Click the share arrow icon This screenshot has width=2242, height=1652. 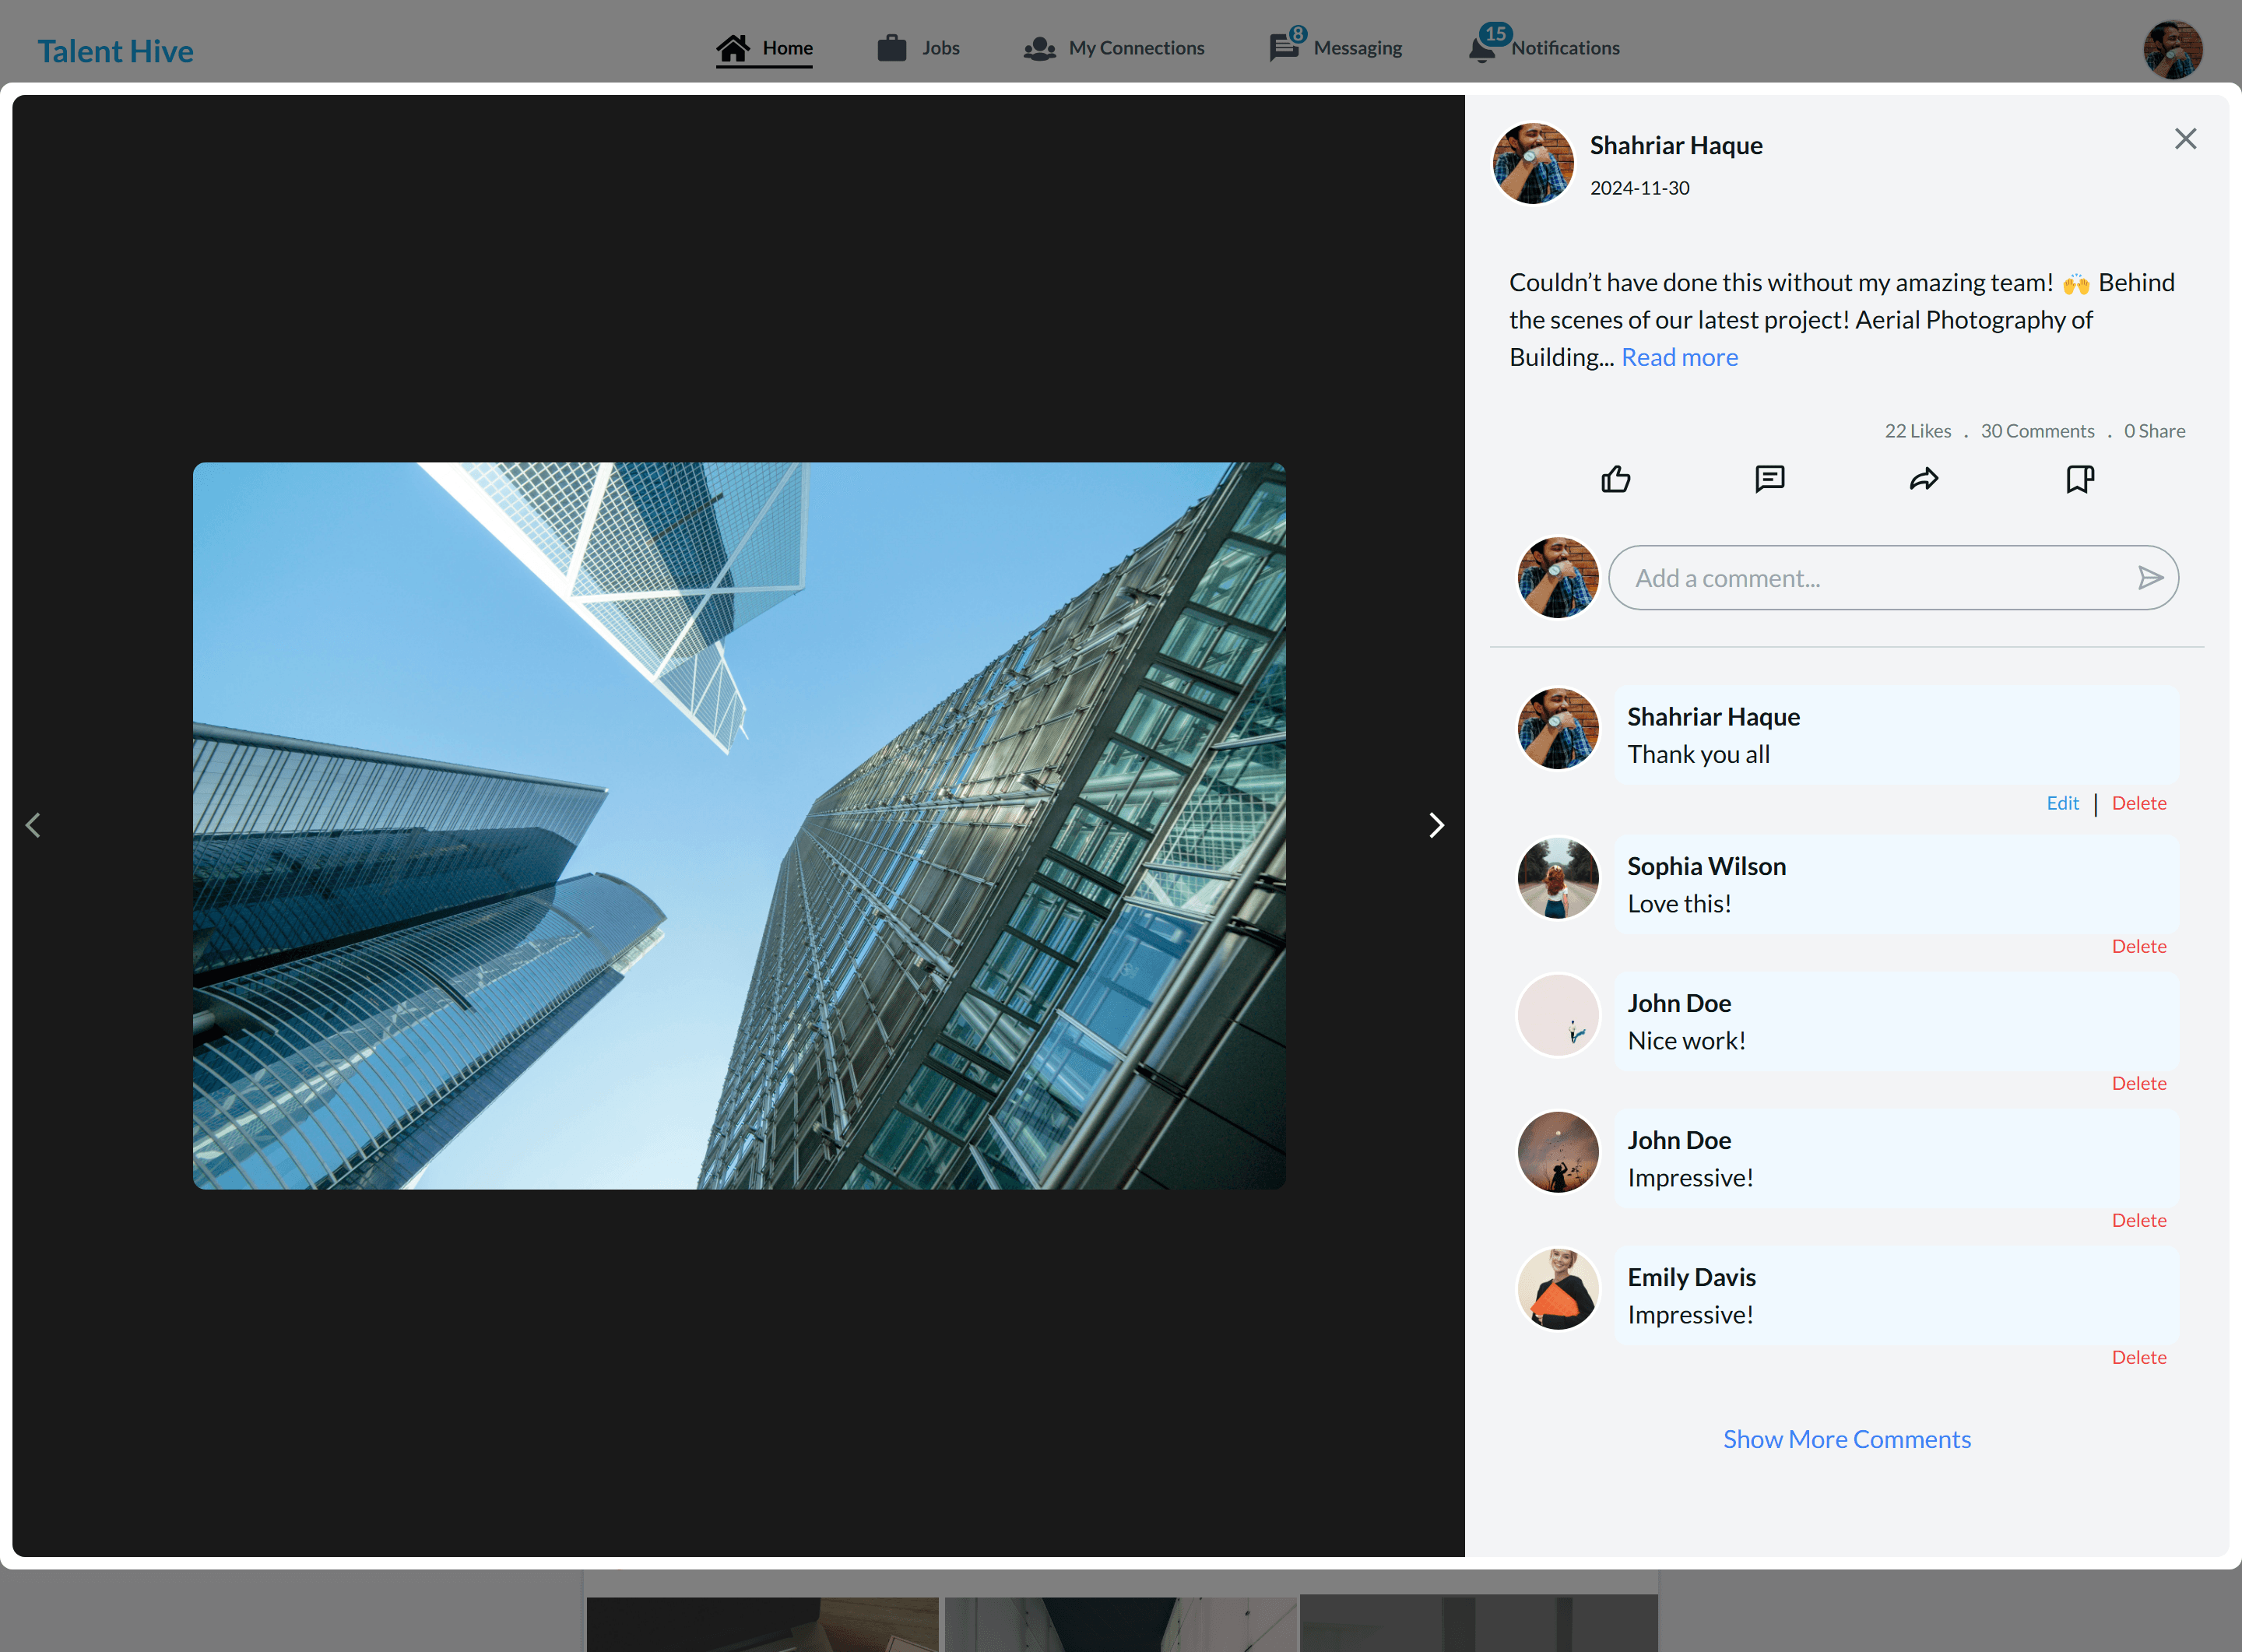click(x=1923, y=479)
